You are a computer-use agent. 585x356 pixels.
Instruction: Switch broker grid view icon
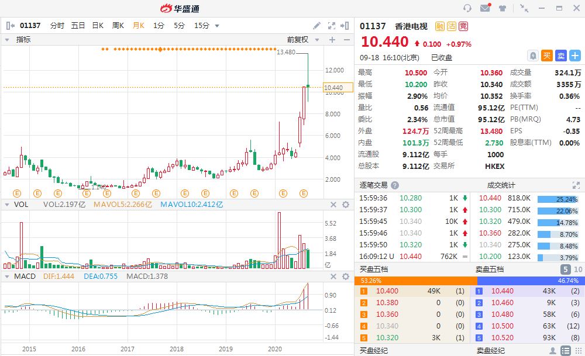coord(579,351)
